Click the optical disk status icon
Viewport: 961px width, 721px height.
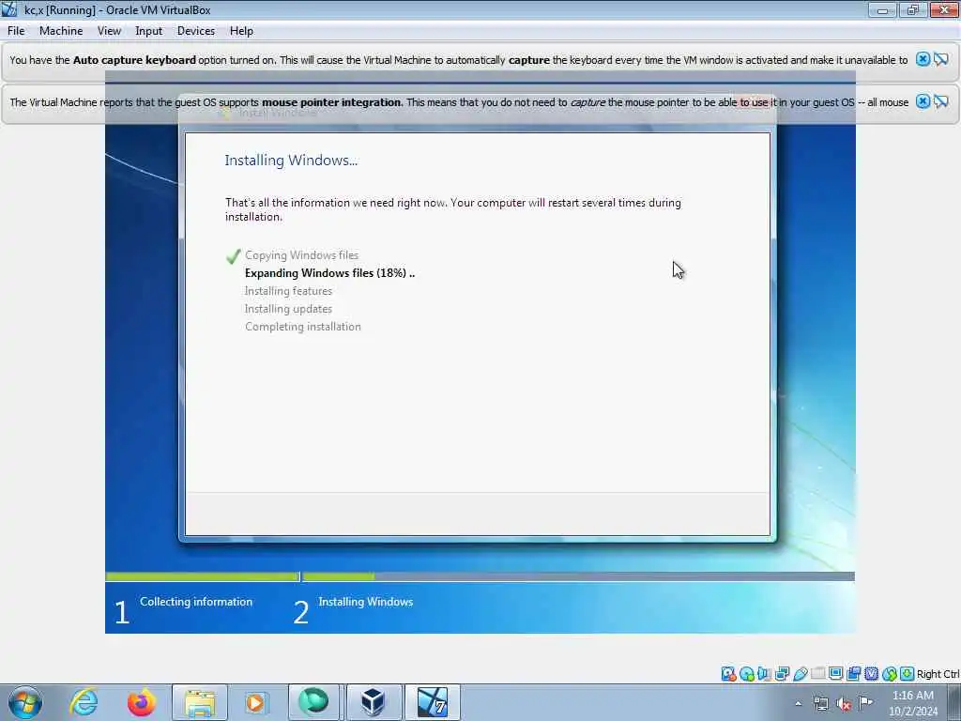click(746, 674)
